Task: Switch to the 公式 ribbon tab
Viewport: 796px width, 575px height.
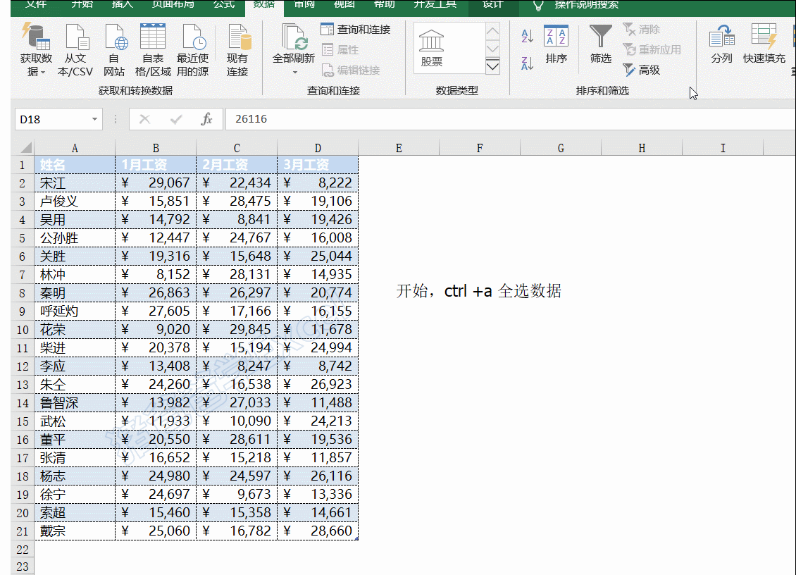Action: [x=224, y=4]
